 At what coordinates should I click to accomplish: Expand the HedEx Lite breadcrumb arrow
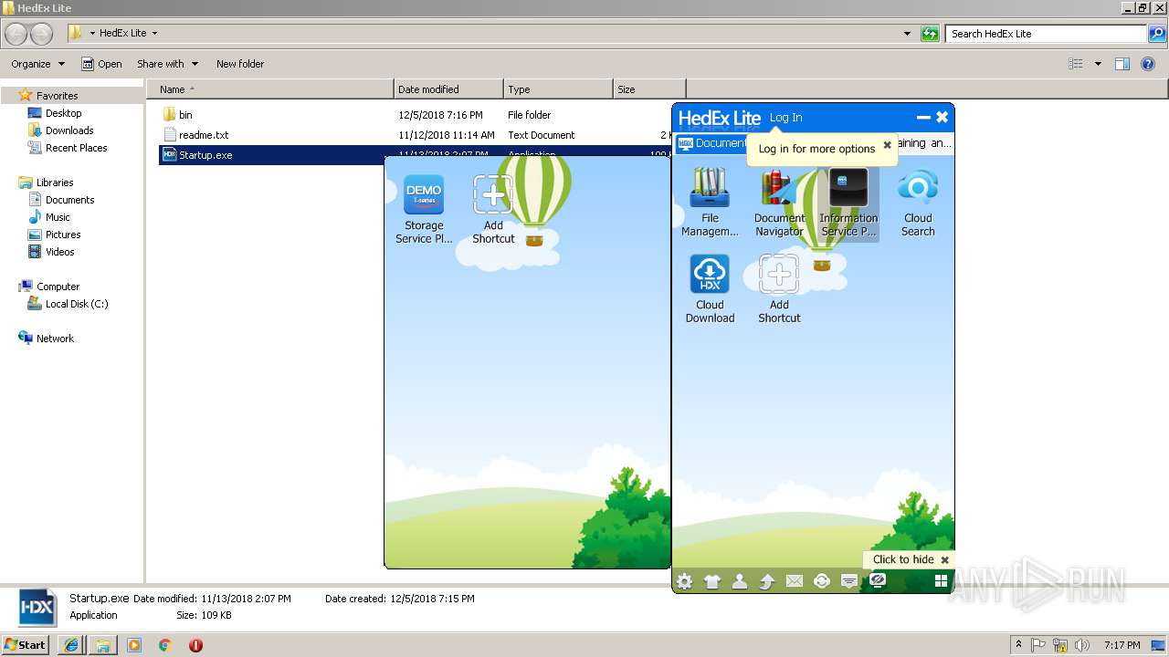[154, 33]
